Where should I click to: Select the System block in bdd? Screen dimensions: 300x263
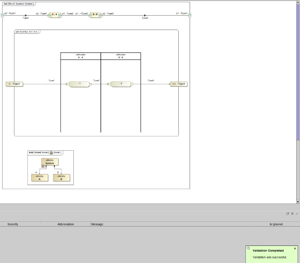pyautogui.click(x=50, y=162)
